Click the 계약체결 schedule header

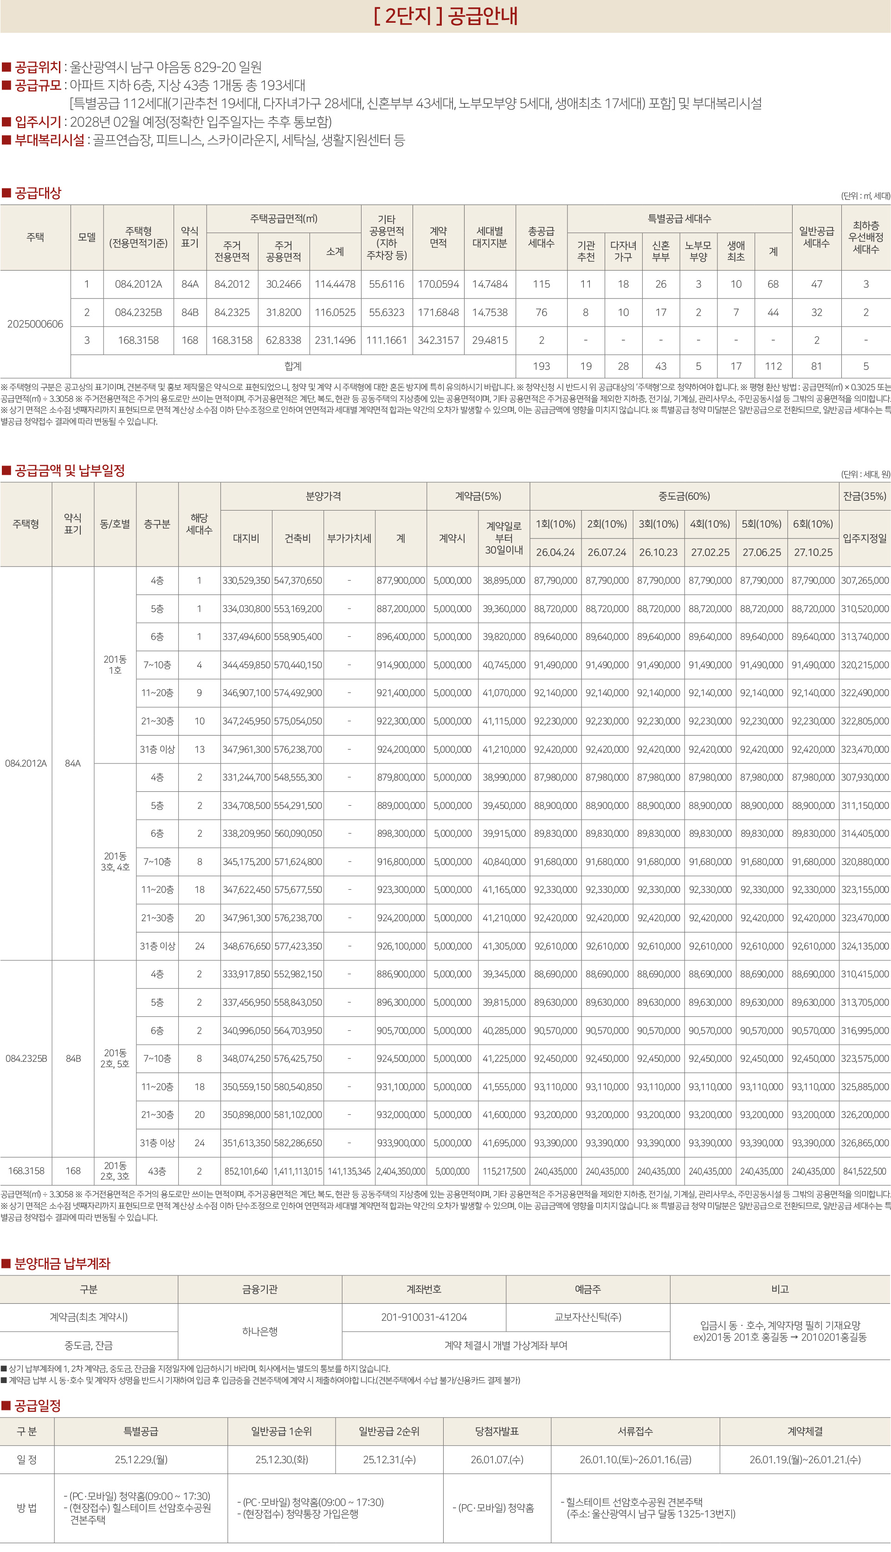click(x=805, y=1431)
